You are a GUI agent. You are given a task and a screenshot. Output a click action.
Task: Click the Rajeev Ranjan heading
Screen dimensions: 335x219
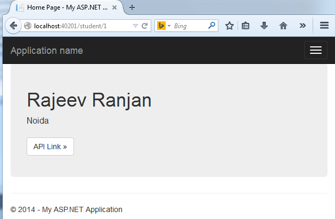(89, 100)
